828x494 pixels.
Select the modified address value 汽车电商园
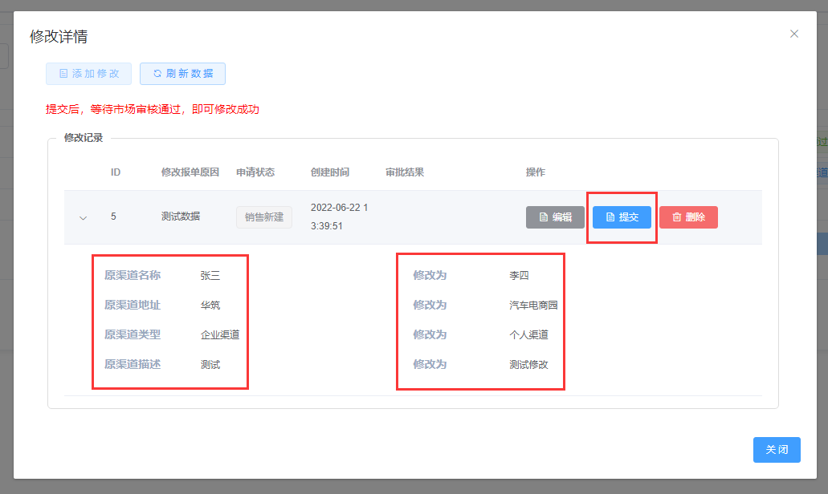click(x=533, y=306)
